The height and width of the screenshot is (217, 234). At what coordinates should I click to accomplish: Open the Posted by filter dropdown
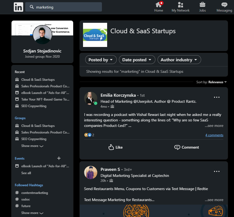[101, 60]
